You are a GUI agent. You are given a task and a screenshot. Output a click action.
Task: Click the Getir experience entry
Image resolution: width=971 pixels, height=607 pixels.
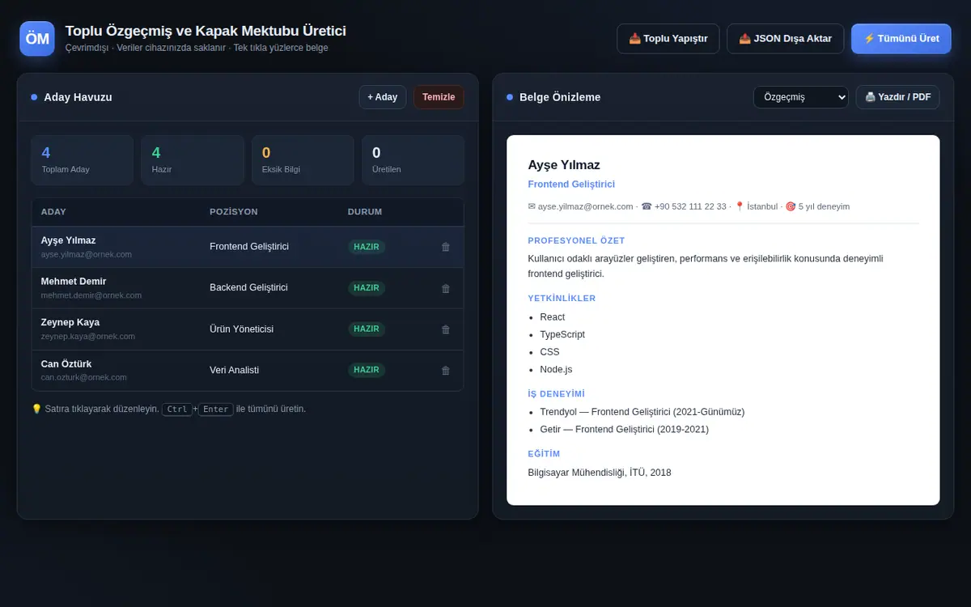(x=624, y=429)
